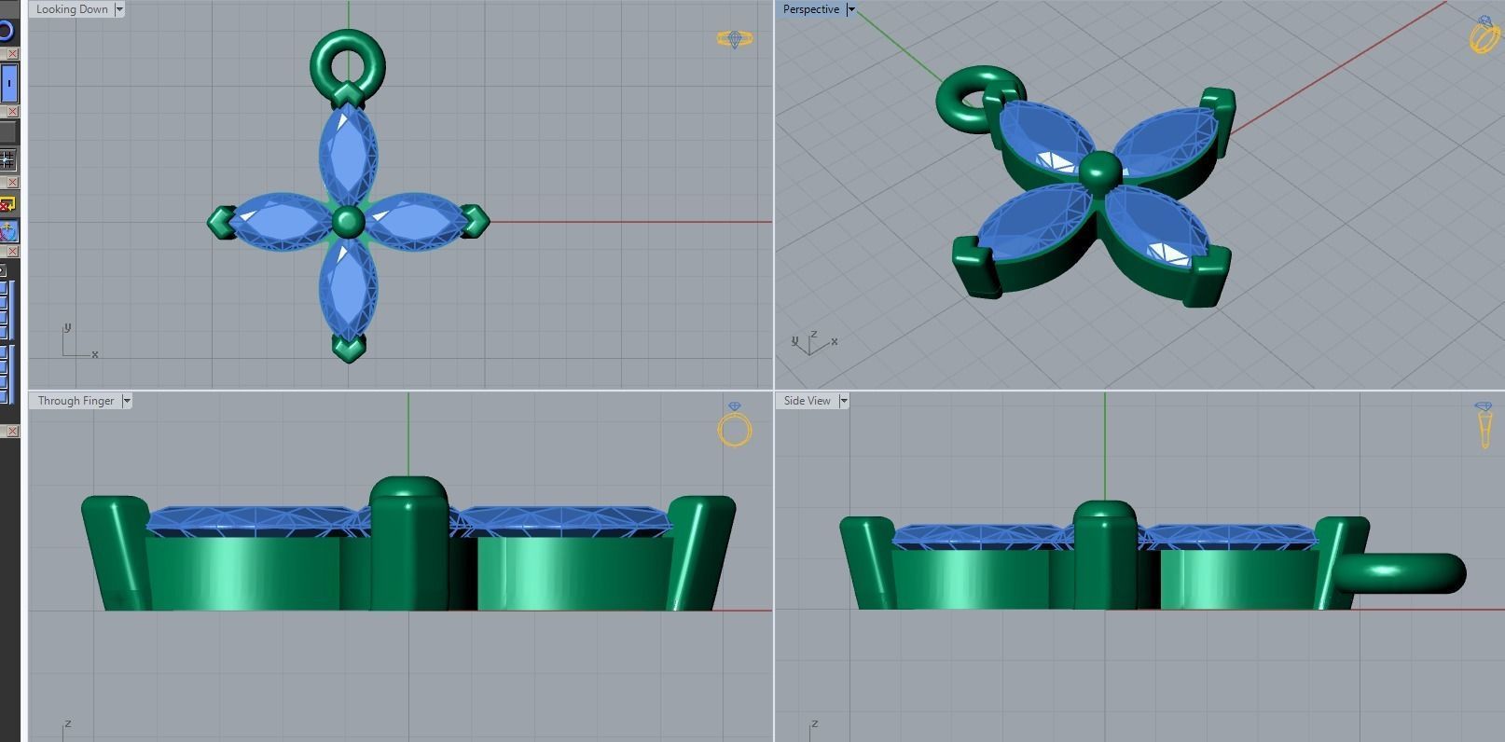
Task: Click the grid snap icon in left sidebar
Action: tap(7, 160)
